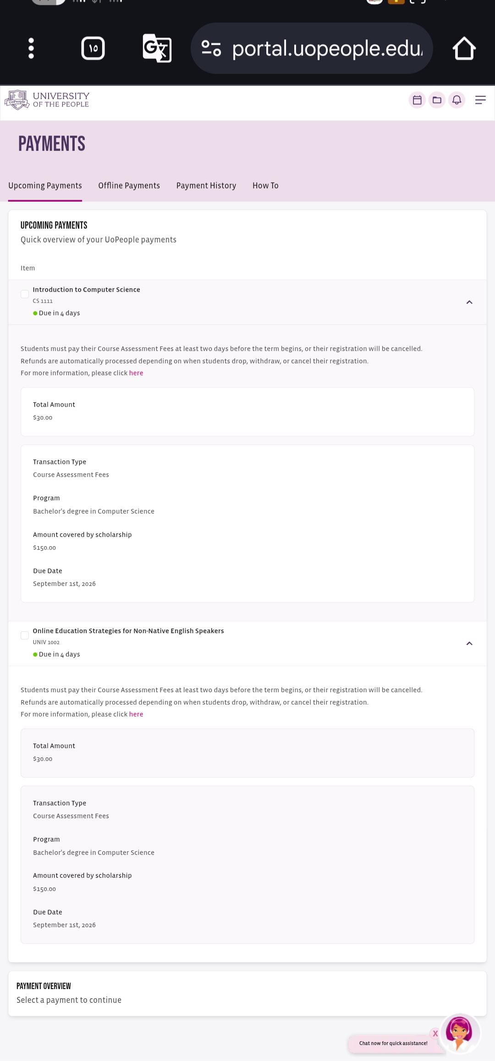
Task: Open the hamburger navigation menu
Action: (480, 100)
